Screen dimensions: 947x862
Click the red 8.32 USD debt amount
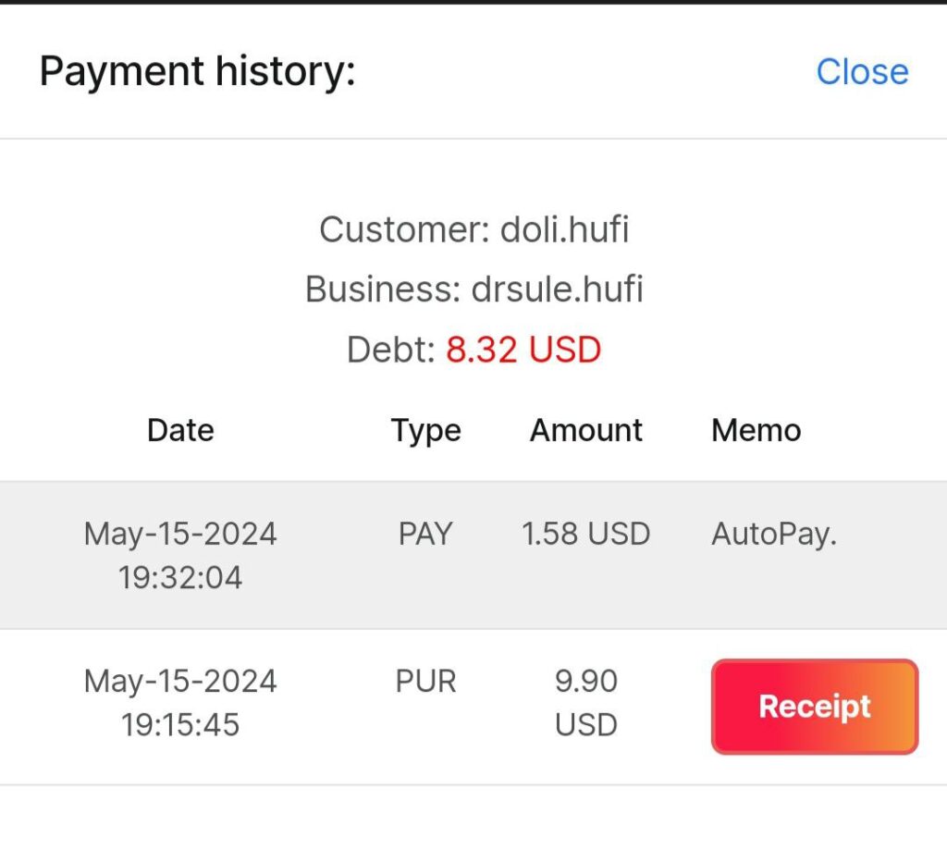pyautogui.click(x=523, y=350)
